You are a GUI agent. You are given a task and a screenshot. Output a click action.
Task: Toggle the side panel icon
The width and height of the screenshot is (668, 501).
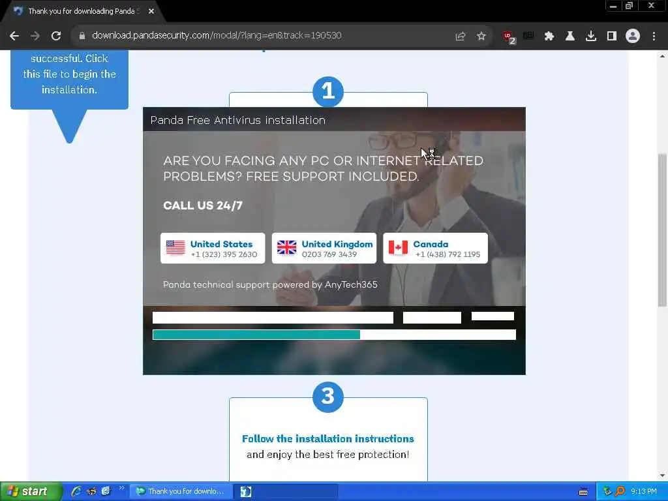612,36
